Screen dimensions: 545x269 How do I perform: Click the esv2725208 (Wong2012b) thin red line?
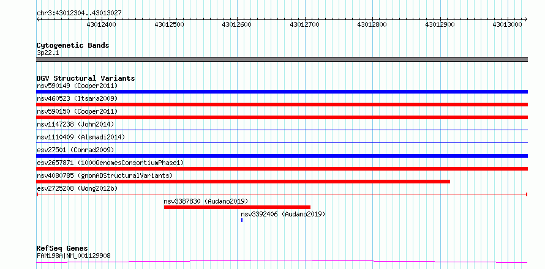point(282,194)
